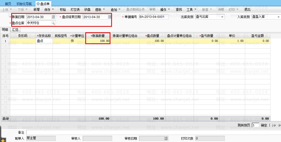The image size is (281, 142).
Task: Open the 账面日期 calendar picker icon
Action: click(x=53, y=17)
